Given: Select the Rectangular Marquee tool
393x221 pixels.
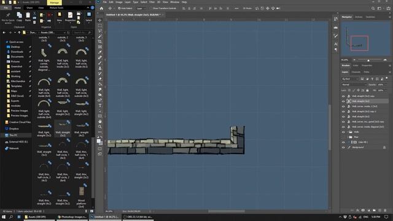Looking at the screenshot, I should coord(100,26).
